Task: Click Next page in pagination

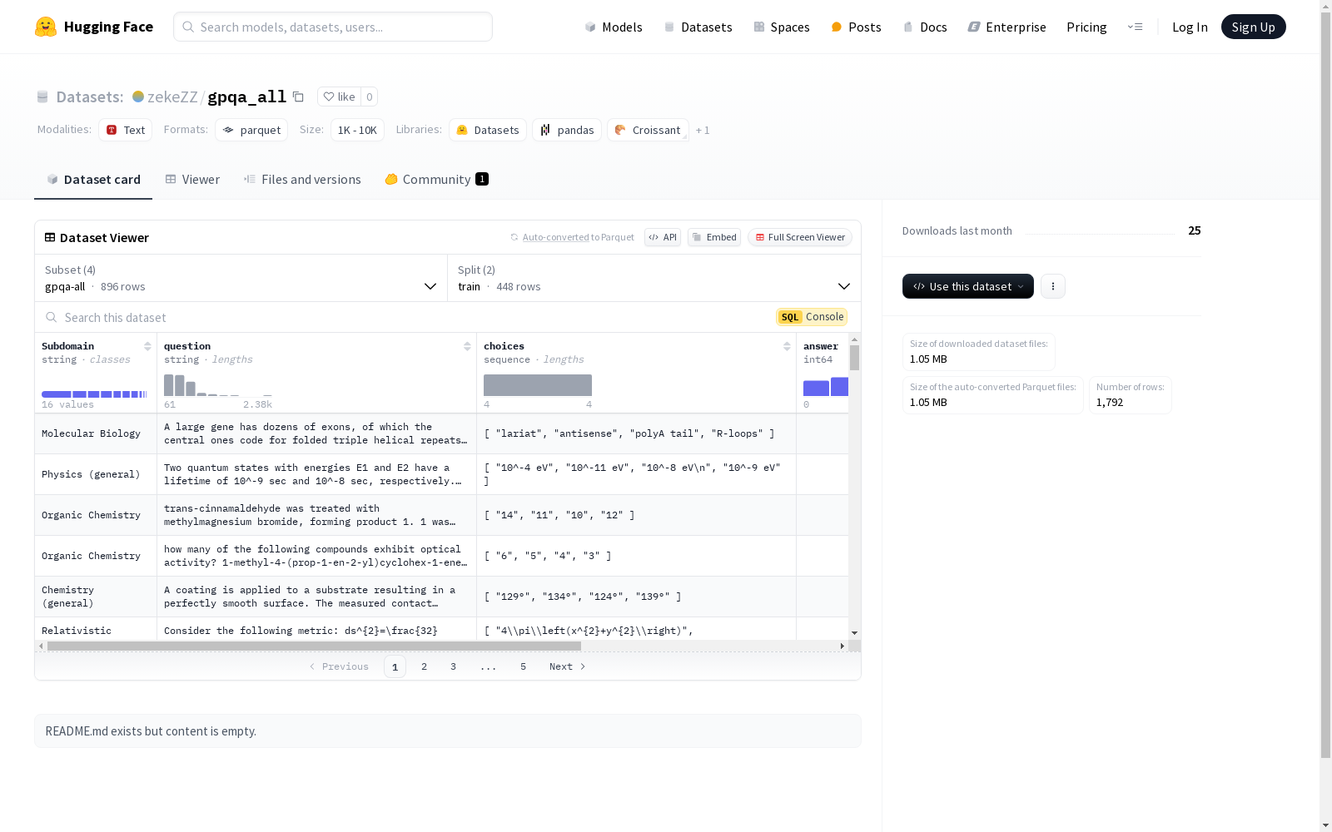Action: [568, 666]
